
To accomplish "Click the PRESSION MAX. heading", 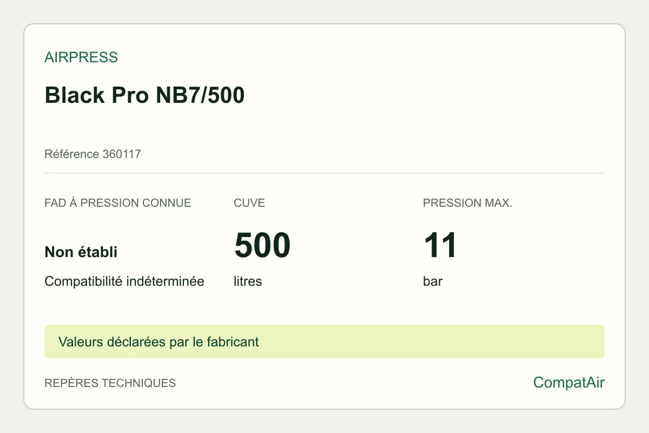I will tap(468, 204).
